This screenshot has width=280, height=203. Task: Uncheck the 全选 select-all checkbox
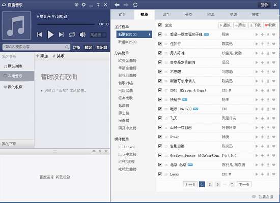tap(160, 25)
